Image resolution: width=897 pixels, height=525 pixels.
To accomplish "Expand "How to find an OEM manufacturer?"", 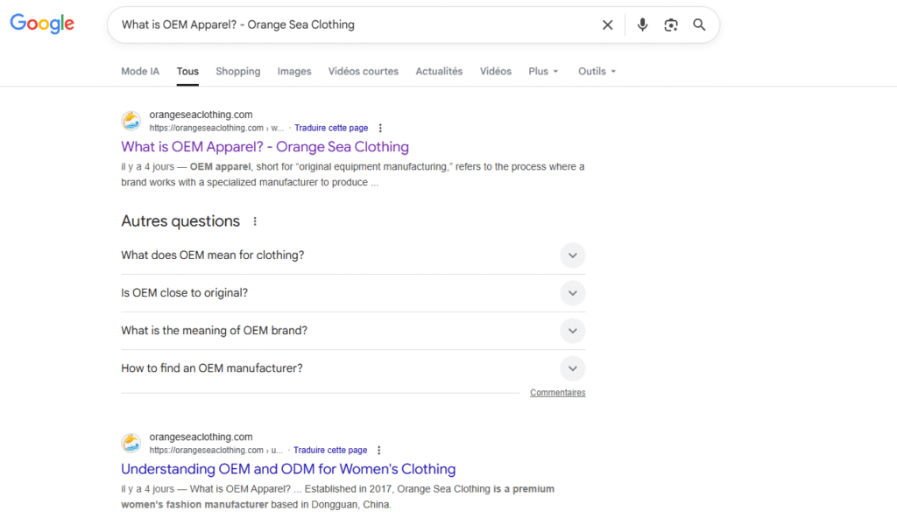I will pyautogui.click(x=572, y=368).
